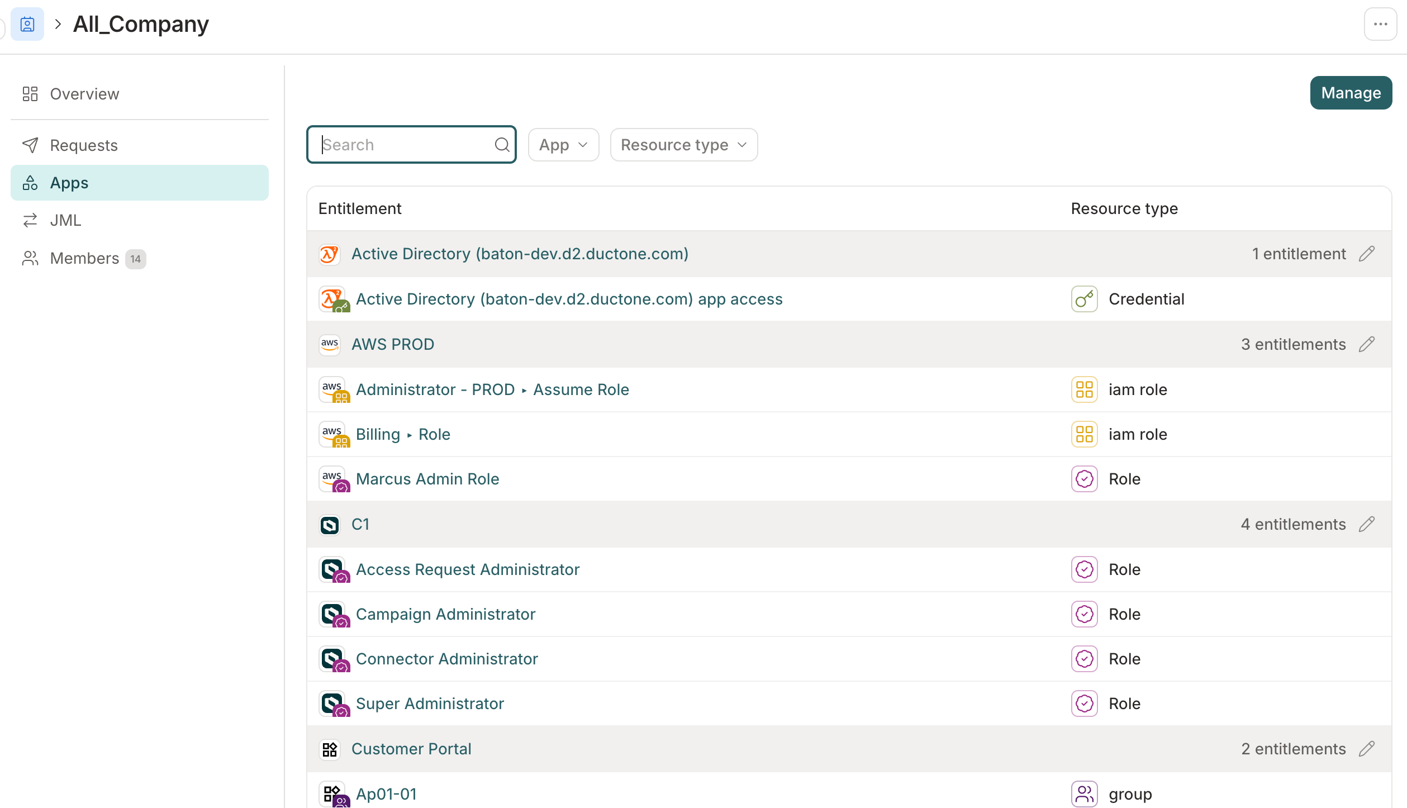
Task: Open the App filter dropdown
Action: pyautogui.click(x=563, y=145)
